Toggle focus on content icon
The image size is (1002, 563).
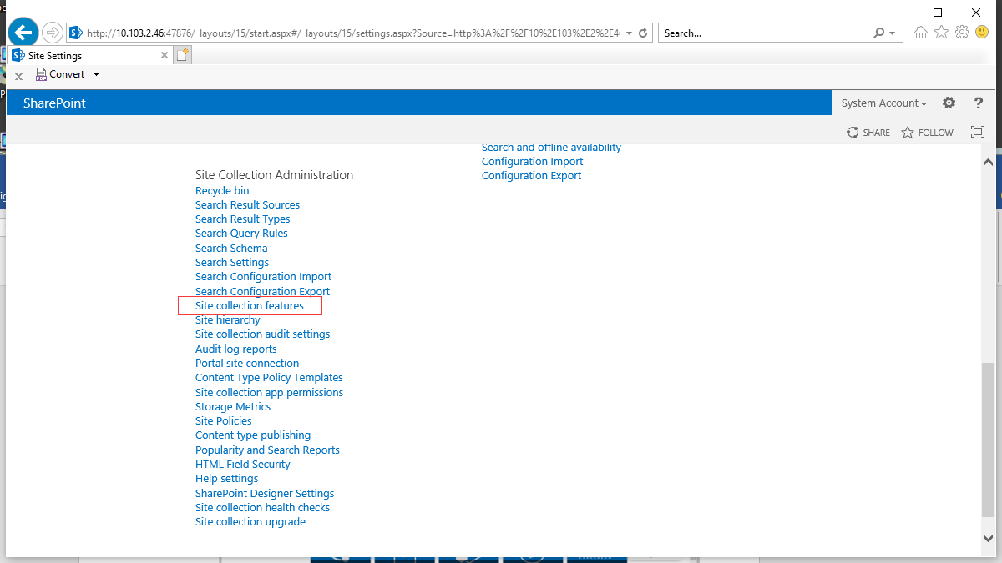click(978, 132)
